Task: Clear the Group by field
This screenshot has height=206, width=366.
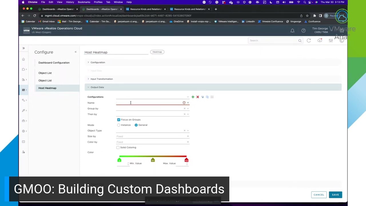Action: coord(184,108)
